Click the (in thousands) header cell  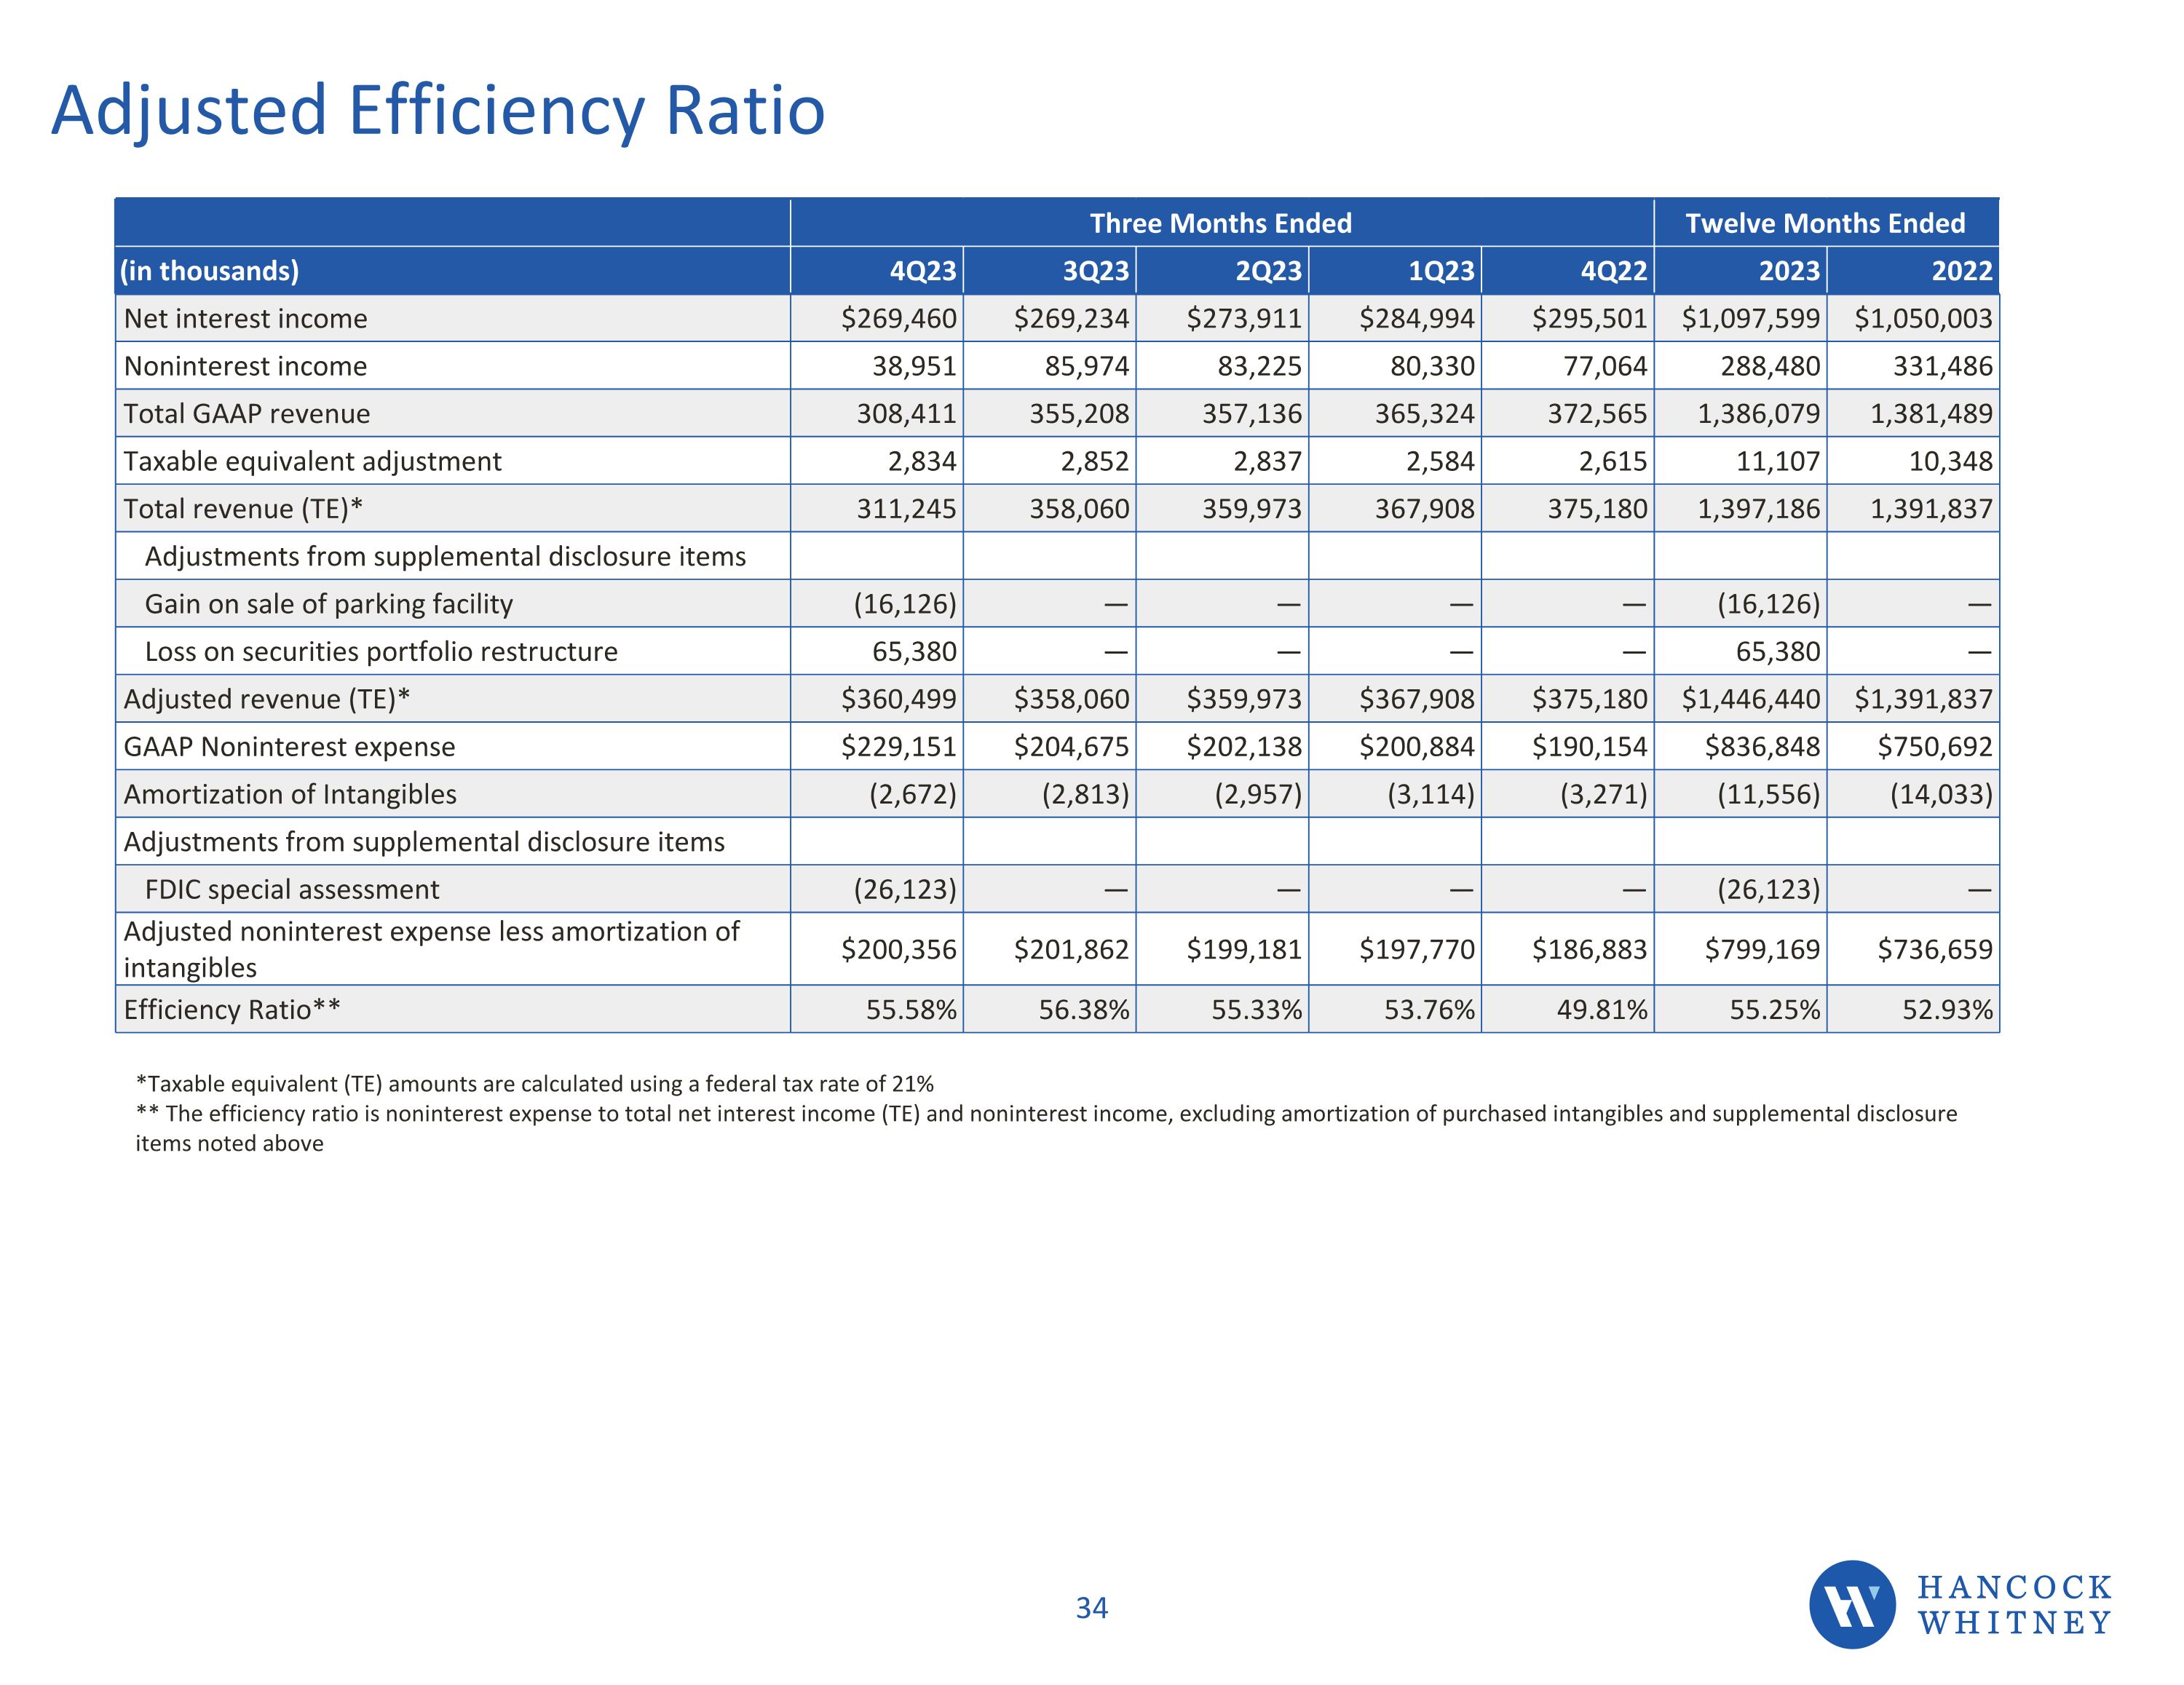click(210, 271)
